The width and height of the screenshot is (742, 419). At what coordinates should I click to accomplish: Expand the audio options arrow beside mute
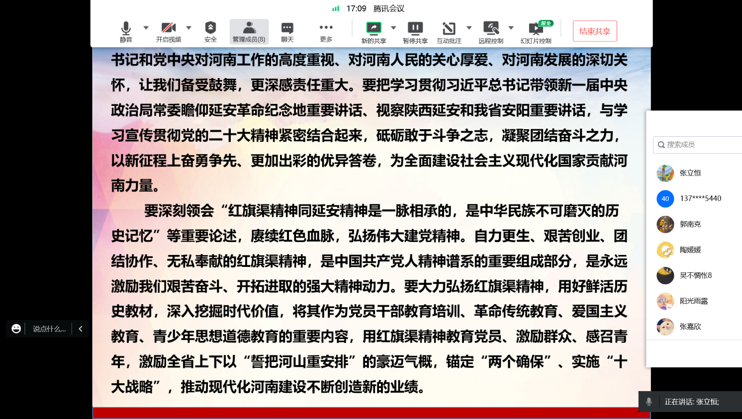click(x=146, y=28)
